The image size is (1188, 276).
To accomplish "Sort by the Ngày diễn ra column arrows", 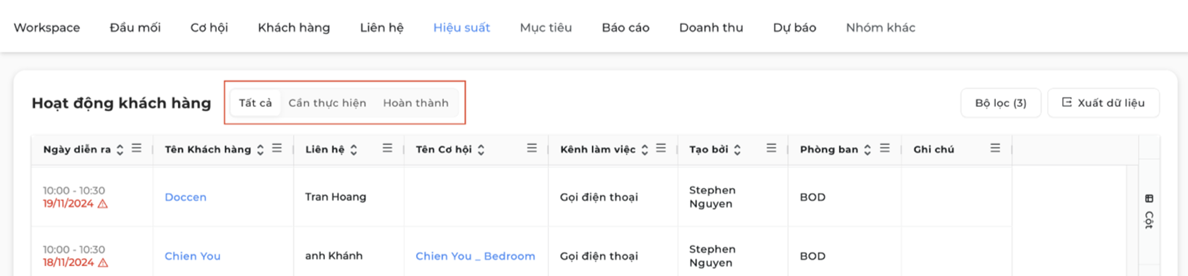I will click(120, 150).
